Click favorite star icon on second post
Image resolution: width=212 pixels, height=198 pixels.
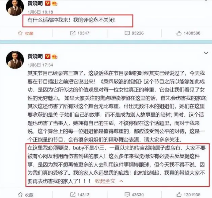(20, 195)
